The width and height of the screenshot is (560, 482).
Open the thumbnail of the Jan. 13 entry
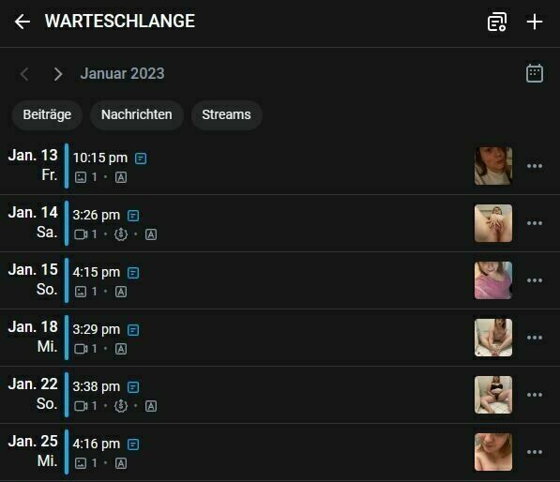(492, 166)
